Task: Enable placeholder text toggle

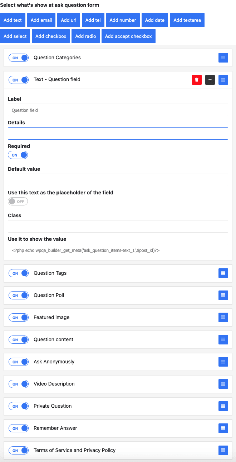Action: tap(18, 202)
